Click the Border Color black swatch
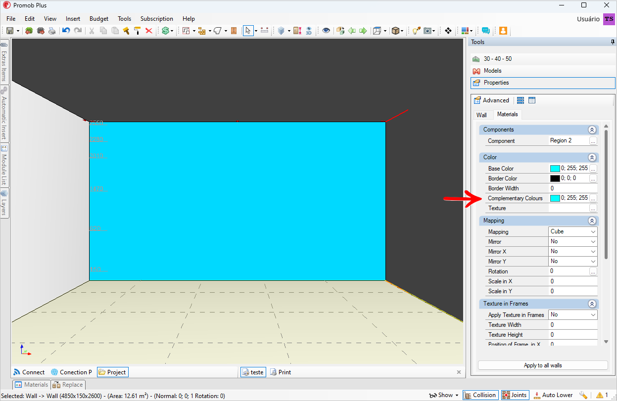This screenshot has height=401, width=617. [x=555, y=178]
